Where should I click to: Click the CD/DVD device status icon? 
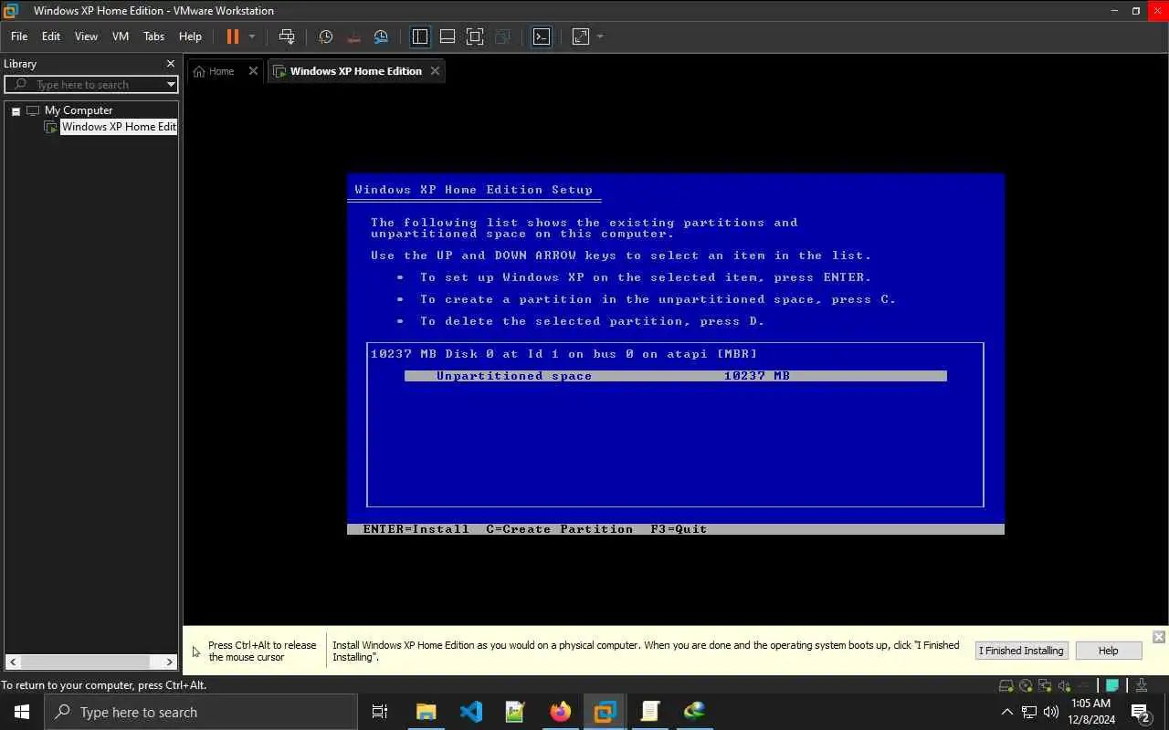click(1026, 685)
